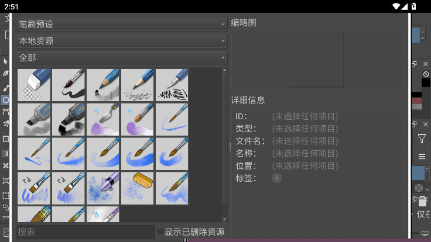Open the hamburger menu in right docker

click(x=422, y=157)
